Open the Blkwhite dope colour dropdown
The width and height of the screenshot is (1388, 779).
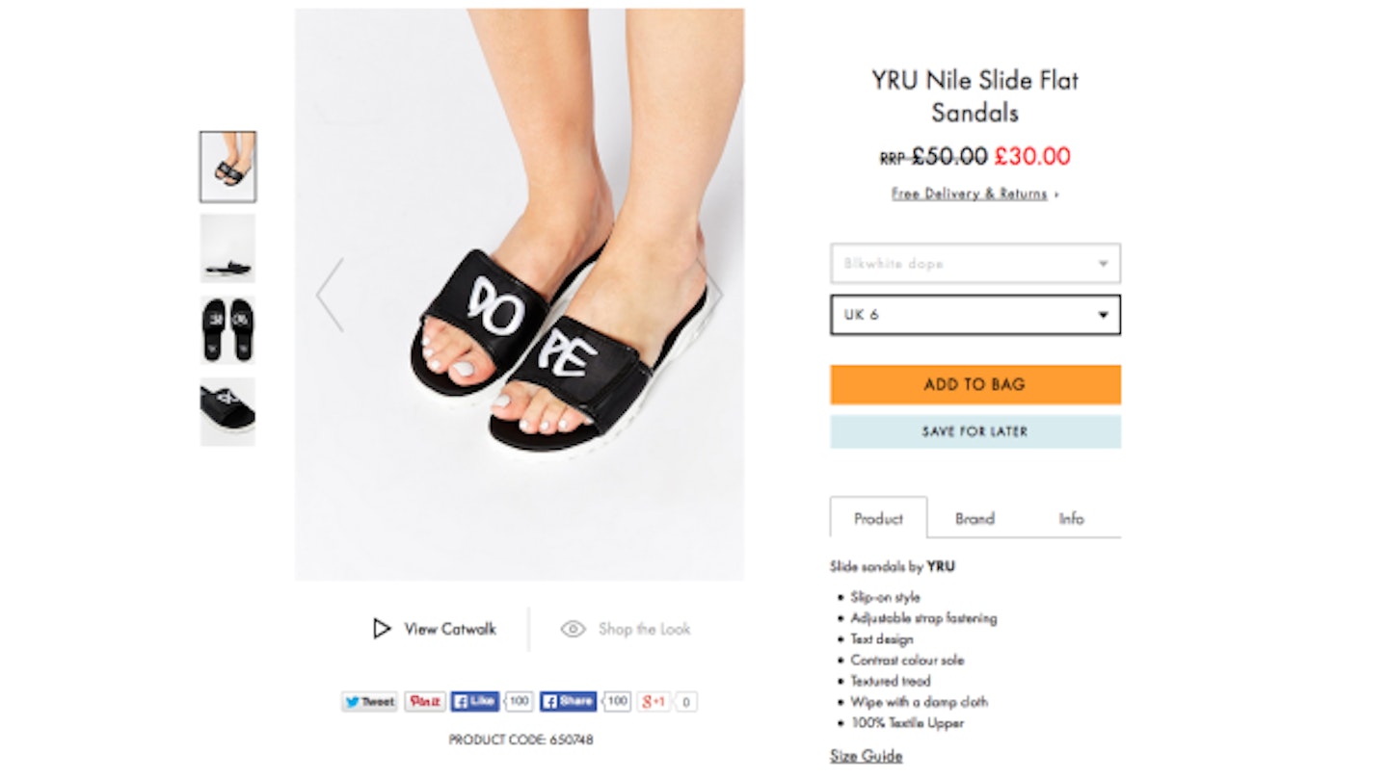[x=975, y=263]
